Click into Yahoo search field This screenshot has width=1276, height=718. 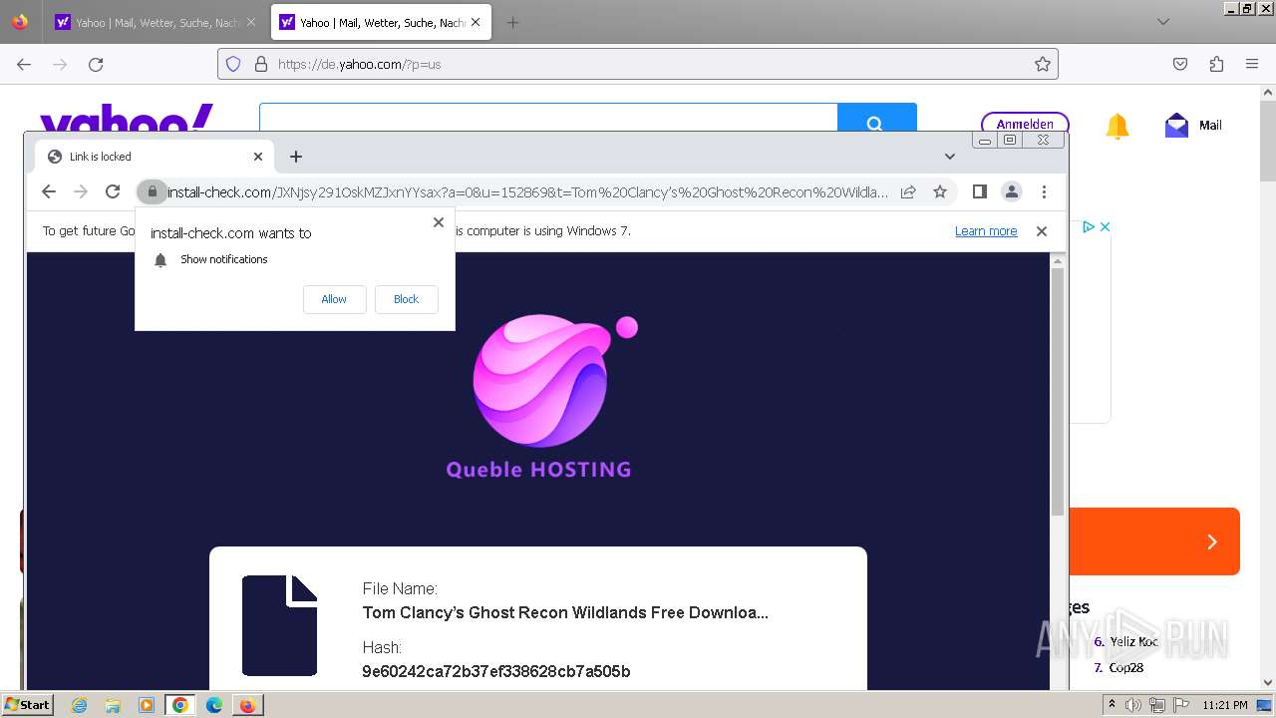click(548, 118)
